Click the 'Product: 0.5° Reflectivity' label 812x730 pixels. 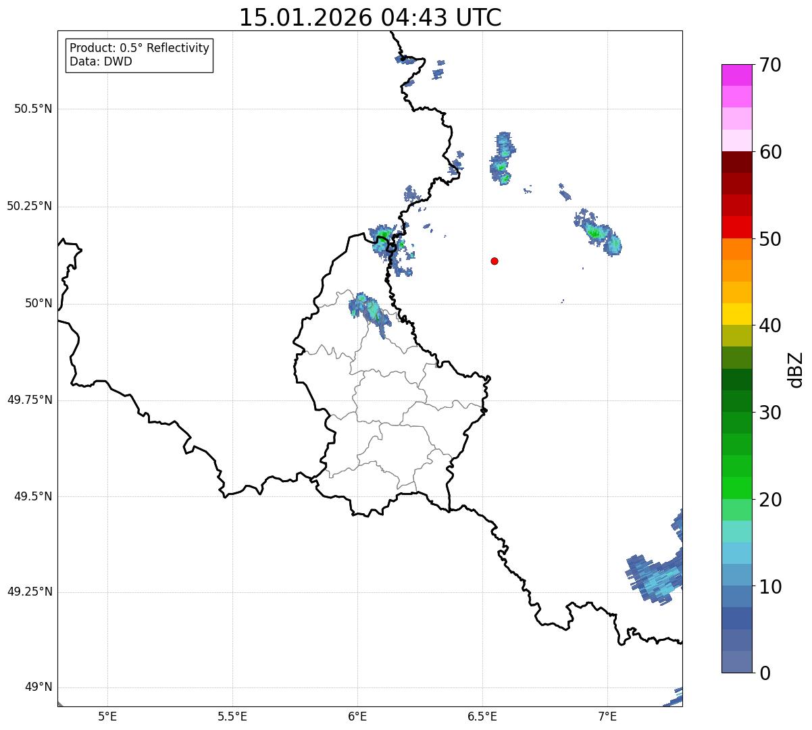(x=139, y=48)
